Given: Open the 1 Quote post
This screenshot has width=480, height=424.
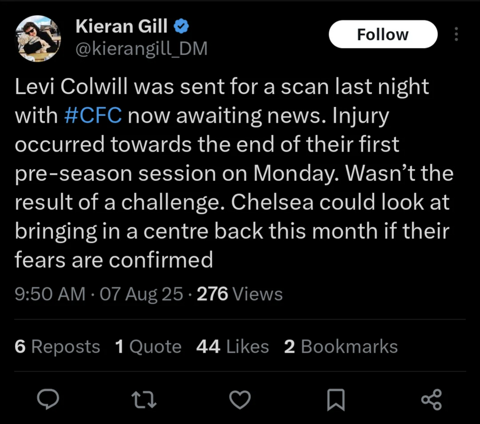Looking at the screenshot, I should tap(148, 347).
